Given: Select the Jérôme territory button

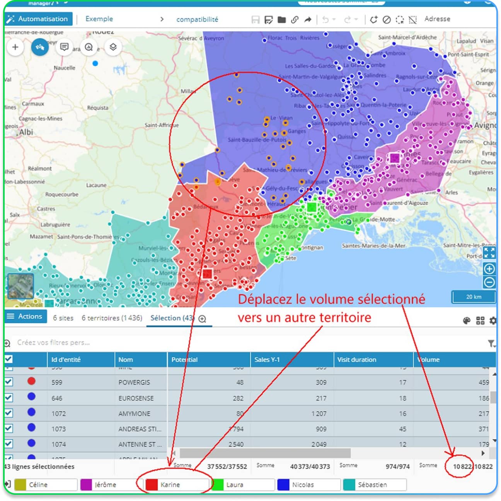Looking at the screenshot, I should tap(112, 485).
